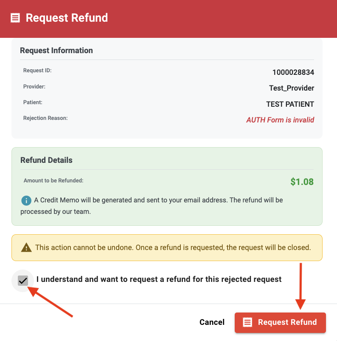Click the blue info icon beside Credit Memo note
The width and height of the screenshot is (337, 341).
(x=26, y=200)
